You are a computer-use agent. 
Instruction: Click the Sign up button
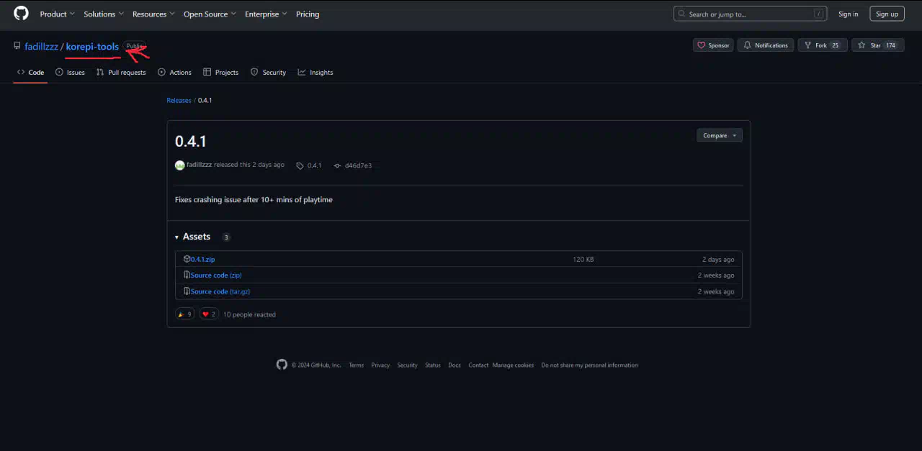pos(887,14)
